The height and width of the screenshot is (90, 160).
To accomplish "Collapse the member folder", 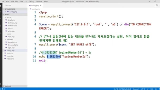I will (x=5, y=39).
